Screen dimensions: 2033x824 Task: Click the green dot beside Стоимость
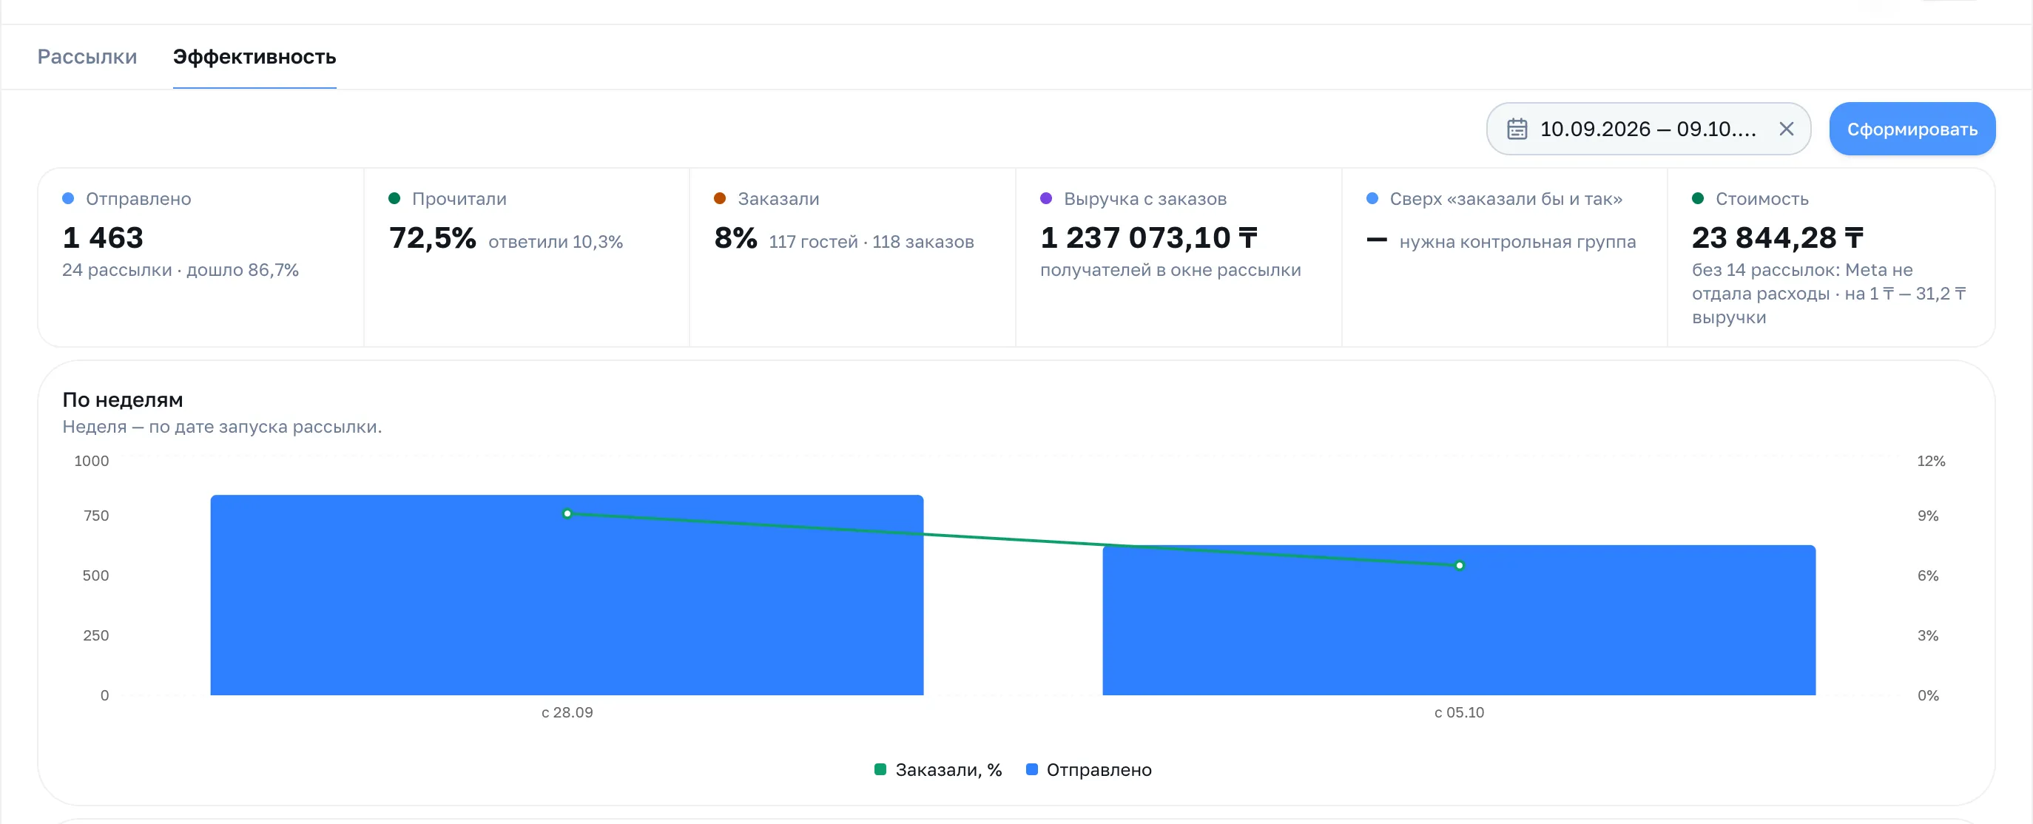click(x=1698, y=198)
